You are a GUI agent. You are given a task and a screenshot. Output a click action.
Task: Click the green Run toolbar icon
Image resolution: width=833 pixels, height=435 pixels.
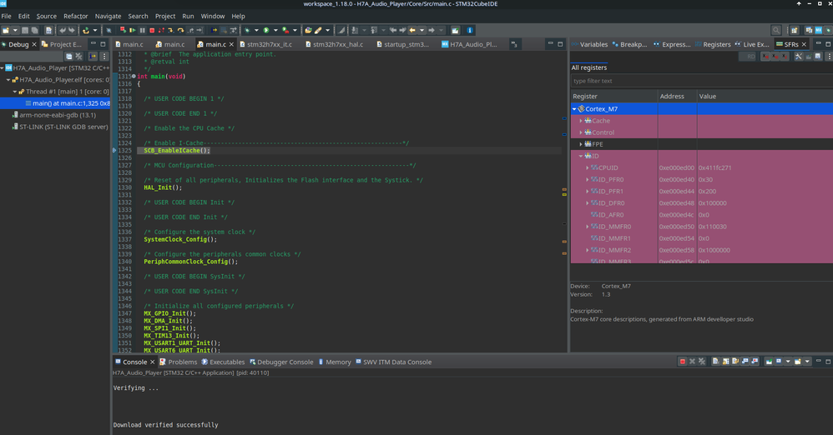tap(266, 30)
